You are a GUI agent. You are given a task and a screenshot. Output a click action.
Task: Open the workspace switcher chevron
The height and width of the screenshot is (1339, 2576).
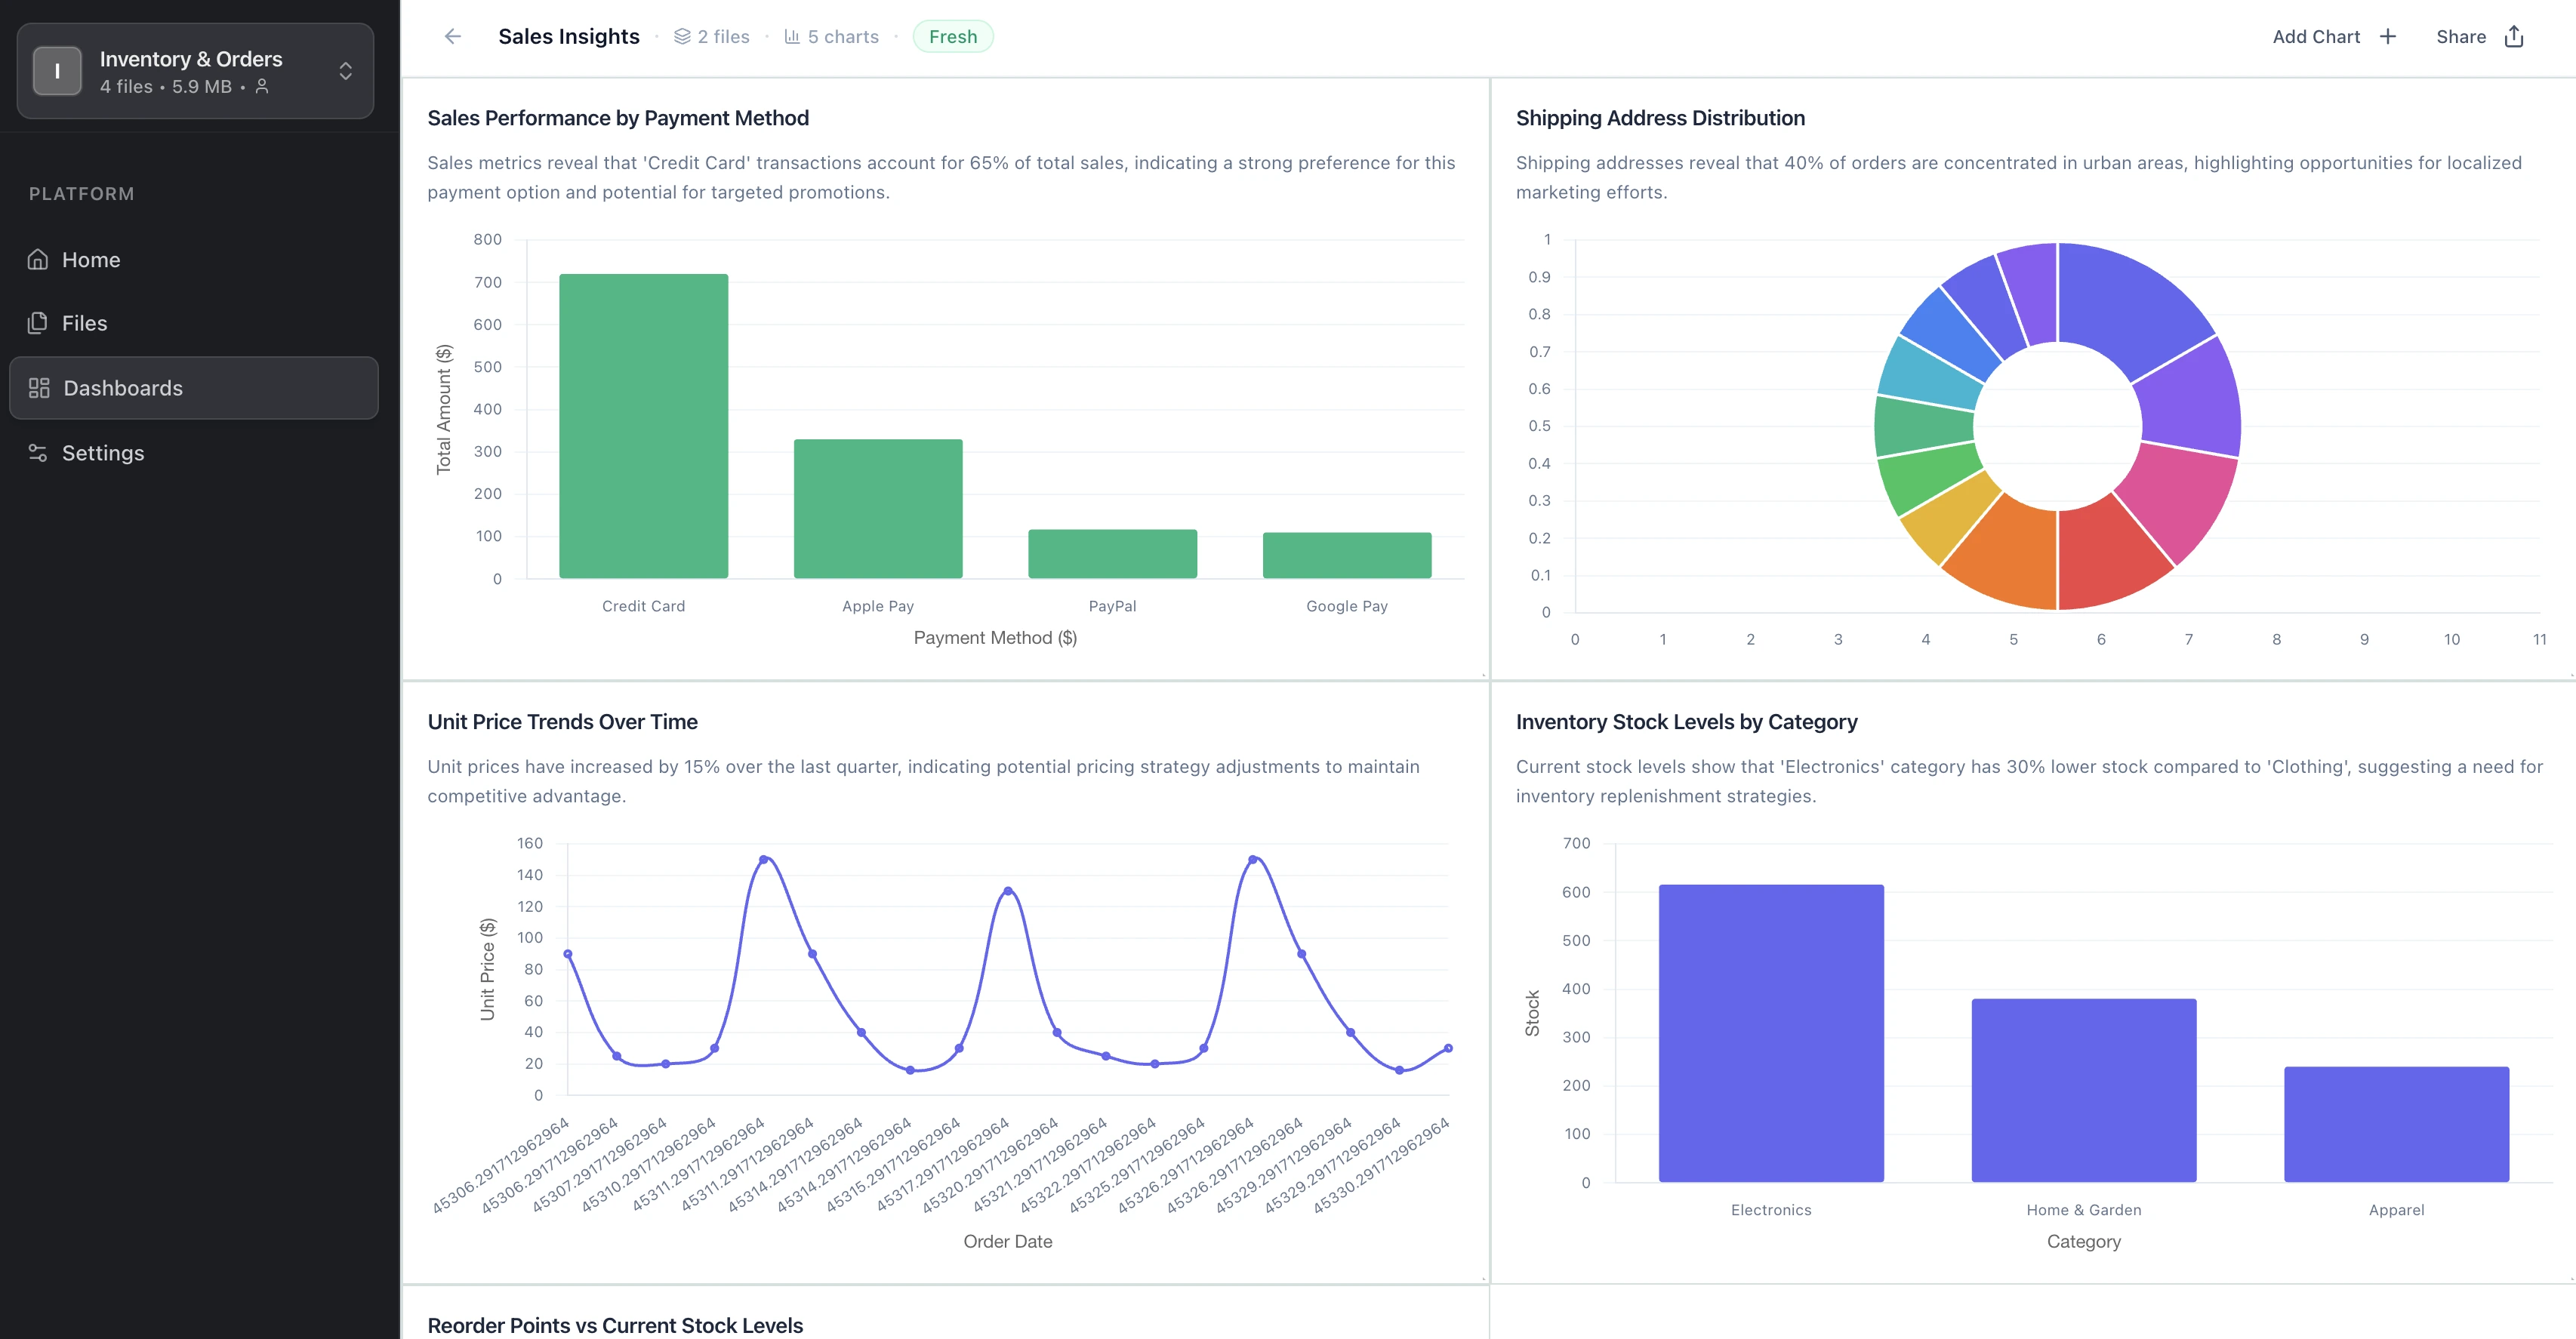pos(345,70)
